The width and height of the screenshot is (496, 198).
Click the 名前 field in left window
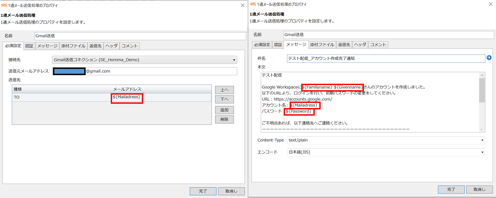140,36
